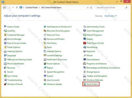Open the recent locations dropdown arrow
Viewport: 132px width, 98px height.
(13, 8)
